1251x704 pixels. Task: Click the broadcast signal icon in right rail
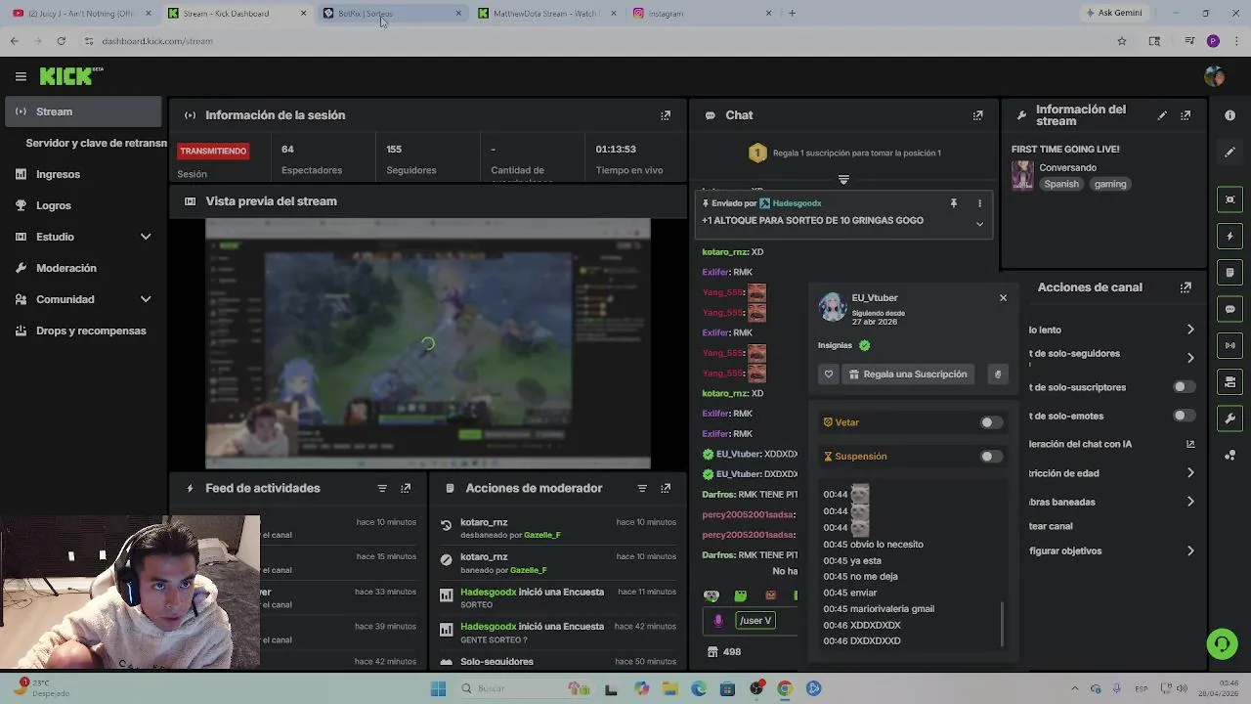click(x=1229, y=345)
